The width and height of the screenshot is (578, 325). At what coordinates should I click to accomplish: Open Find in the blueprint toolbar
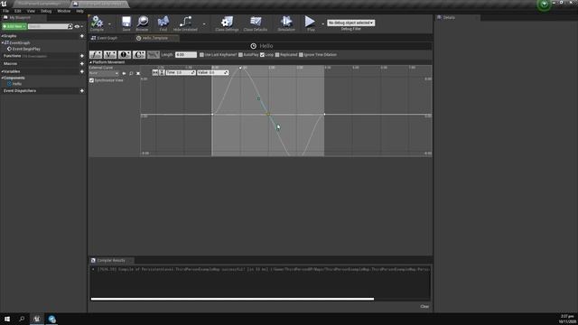tap(163, 23)
